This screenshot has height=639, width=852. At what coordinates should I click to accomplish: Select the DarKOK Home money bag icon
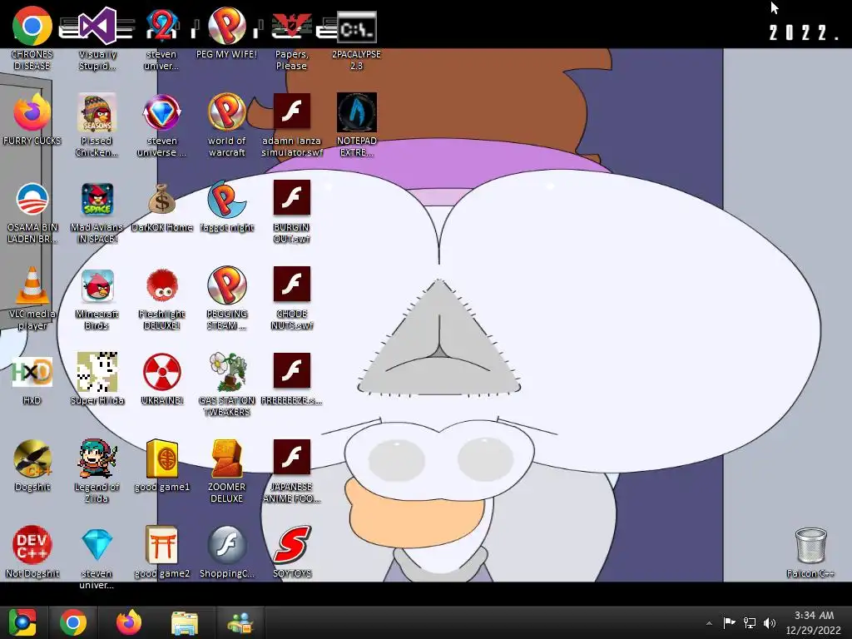(x=162, y=200)
